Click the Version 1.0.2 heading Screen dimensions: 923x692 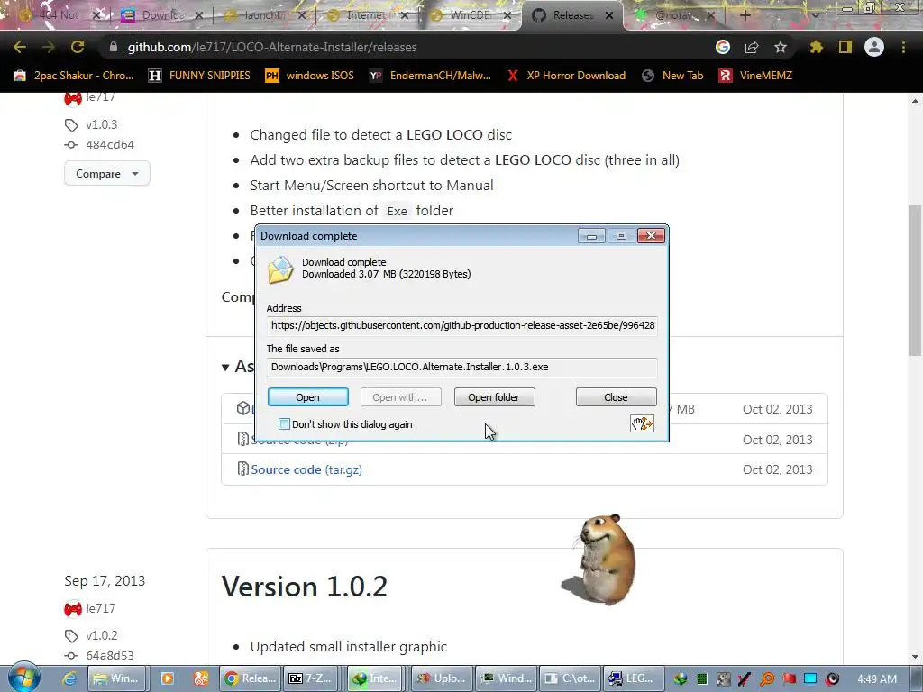305,587
